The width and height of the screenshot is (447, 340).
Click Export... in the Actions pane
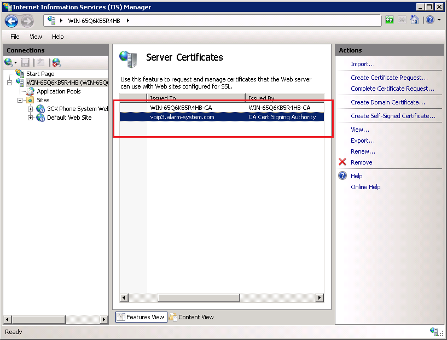point(363,140)
